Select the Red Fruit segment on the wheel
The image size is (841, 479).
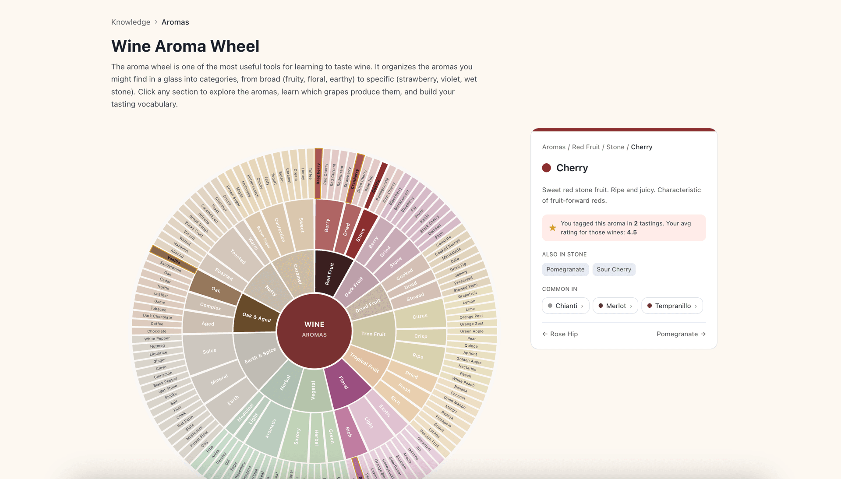(x=329, y=273)
